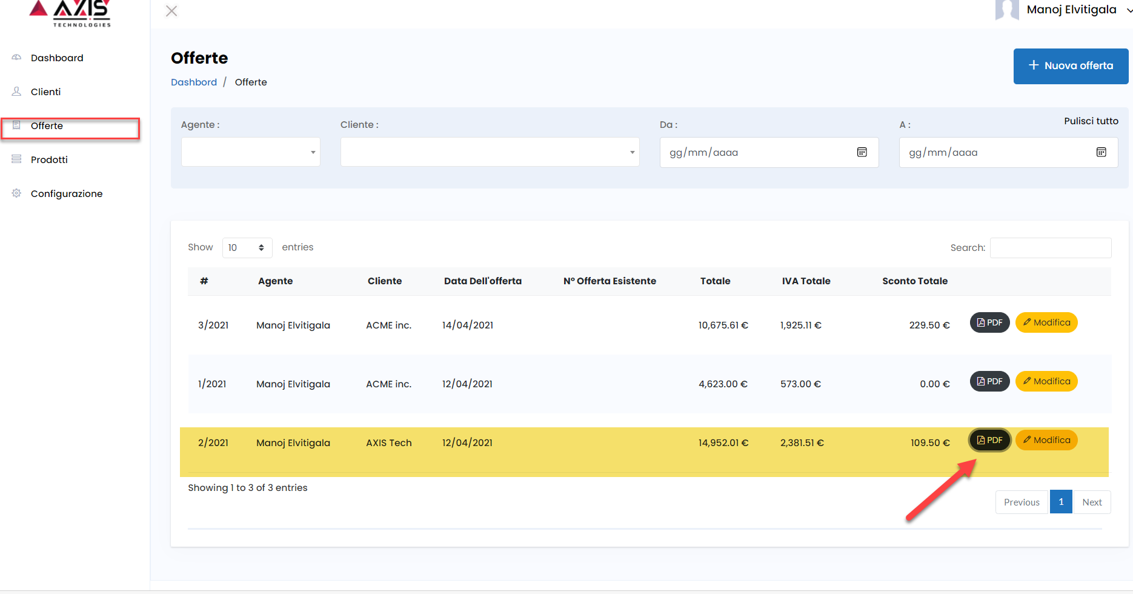Download PDF for offer 3/2021

[x=989, y=322]
